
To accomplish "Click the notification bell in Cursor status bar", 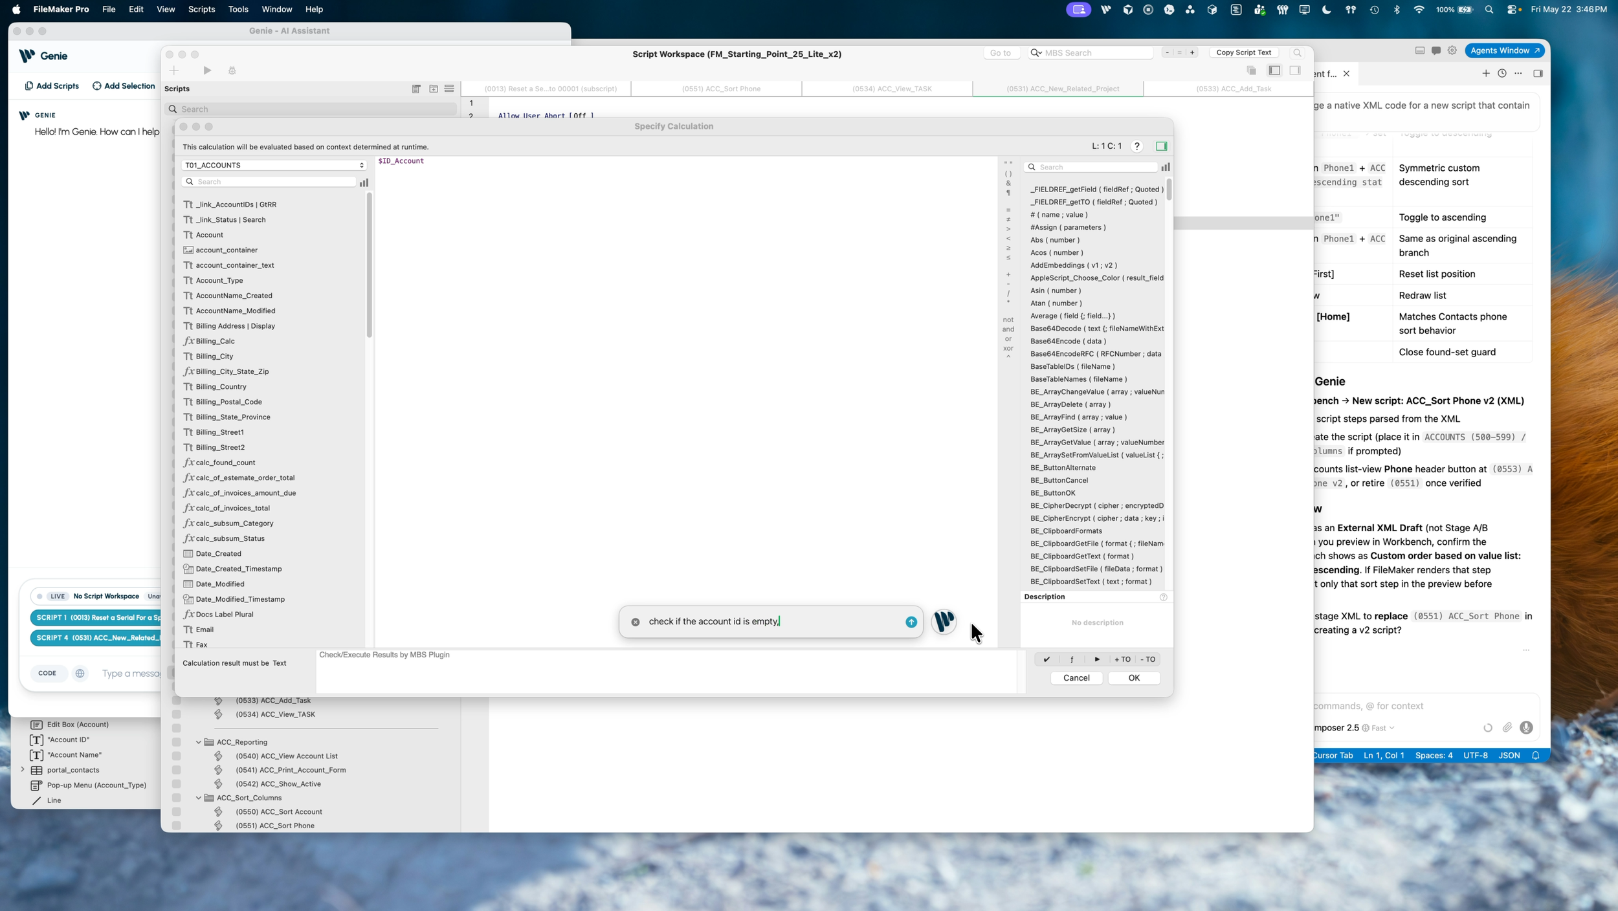I will click(1535, 756).
